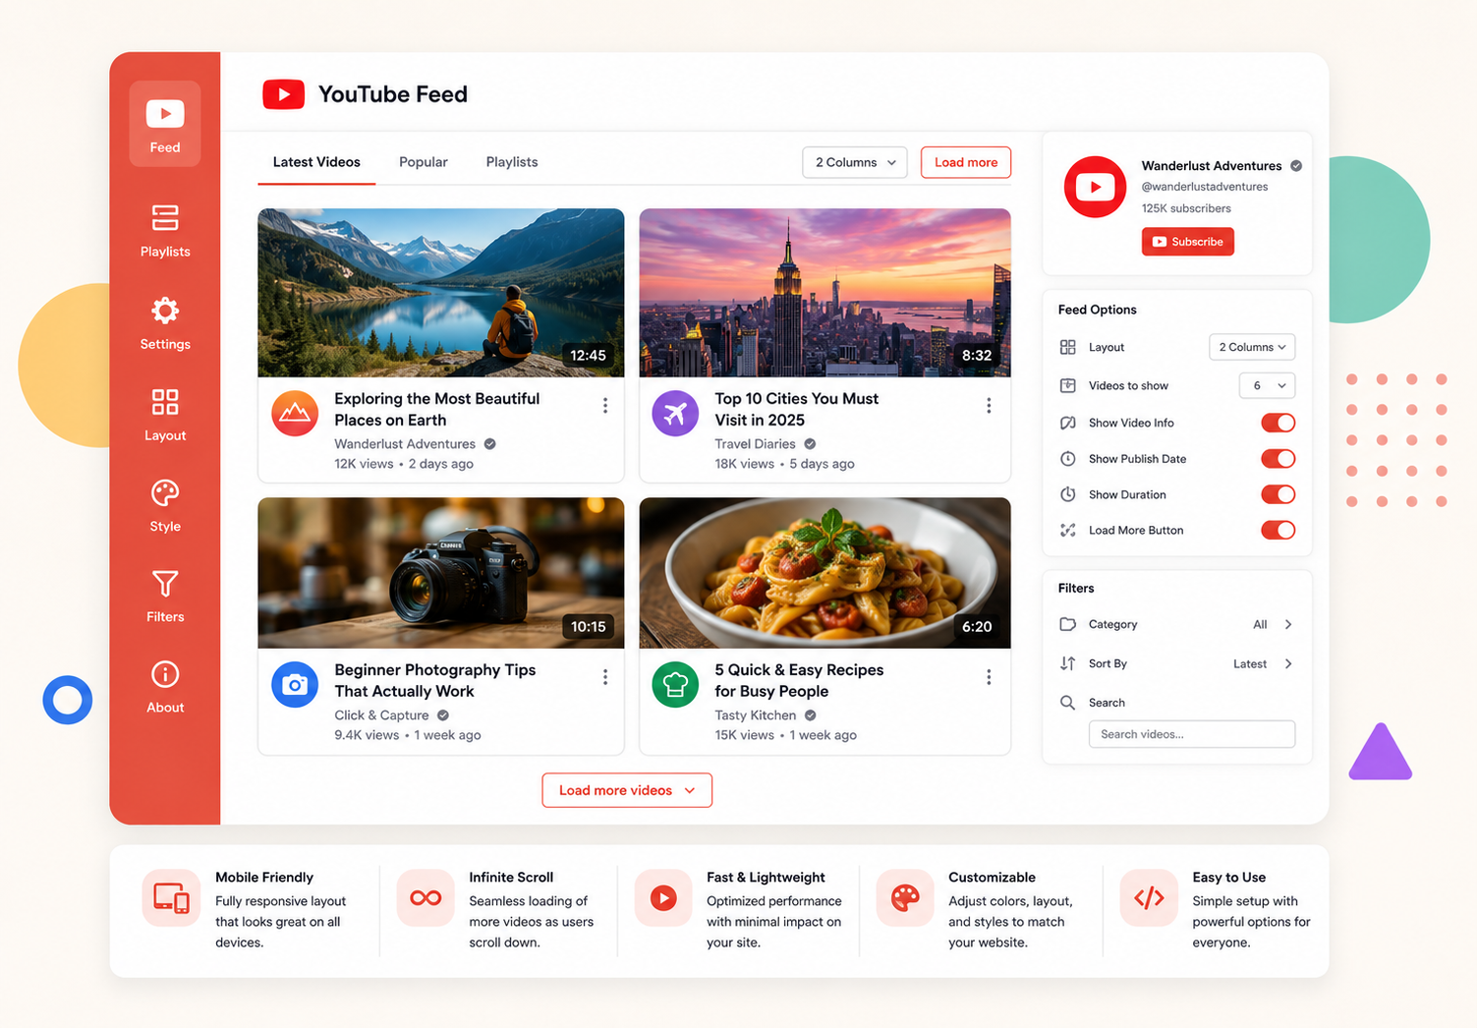Click the Layout grid icon in Feed Options

pos(1068,347)
